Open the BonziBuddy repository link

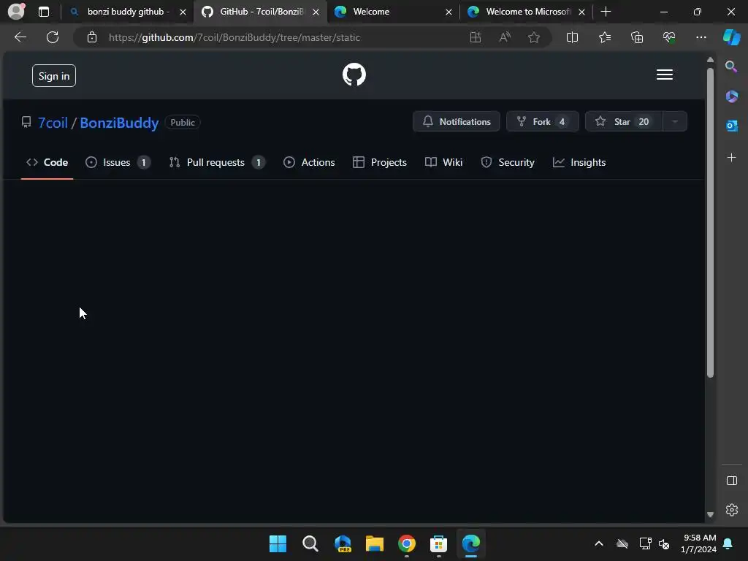(x=119, y=123)
